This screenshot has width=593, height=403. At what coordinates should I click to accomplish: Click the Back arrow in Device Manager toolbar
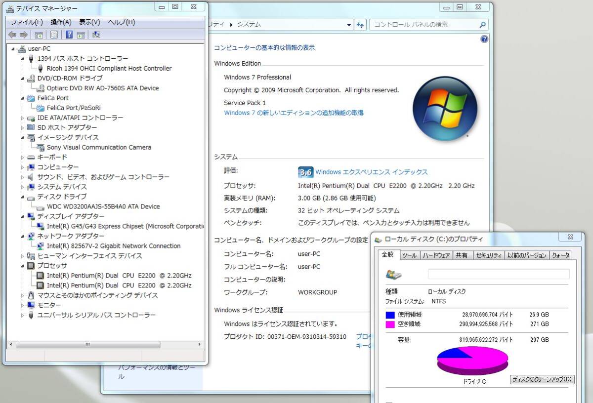12,35
